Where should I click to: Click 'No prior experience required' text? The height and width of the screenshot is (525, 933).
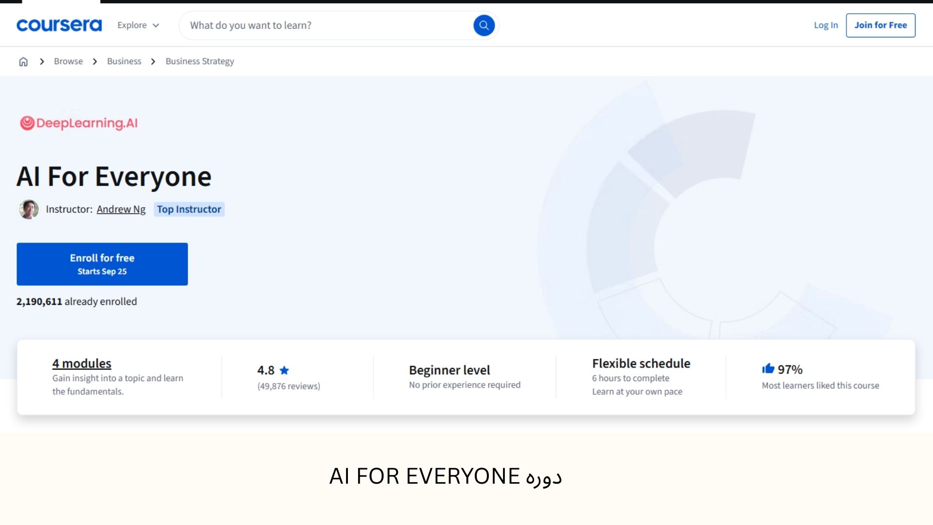click(x=465, y=385)
